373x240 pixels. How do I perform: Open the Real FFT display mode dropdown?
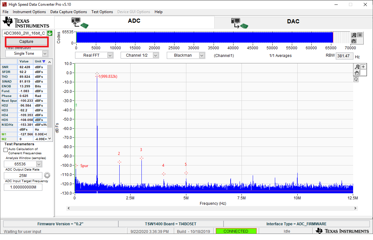pyautogui.click(x=94, y=55)
